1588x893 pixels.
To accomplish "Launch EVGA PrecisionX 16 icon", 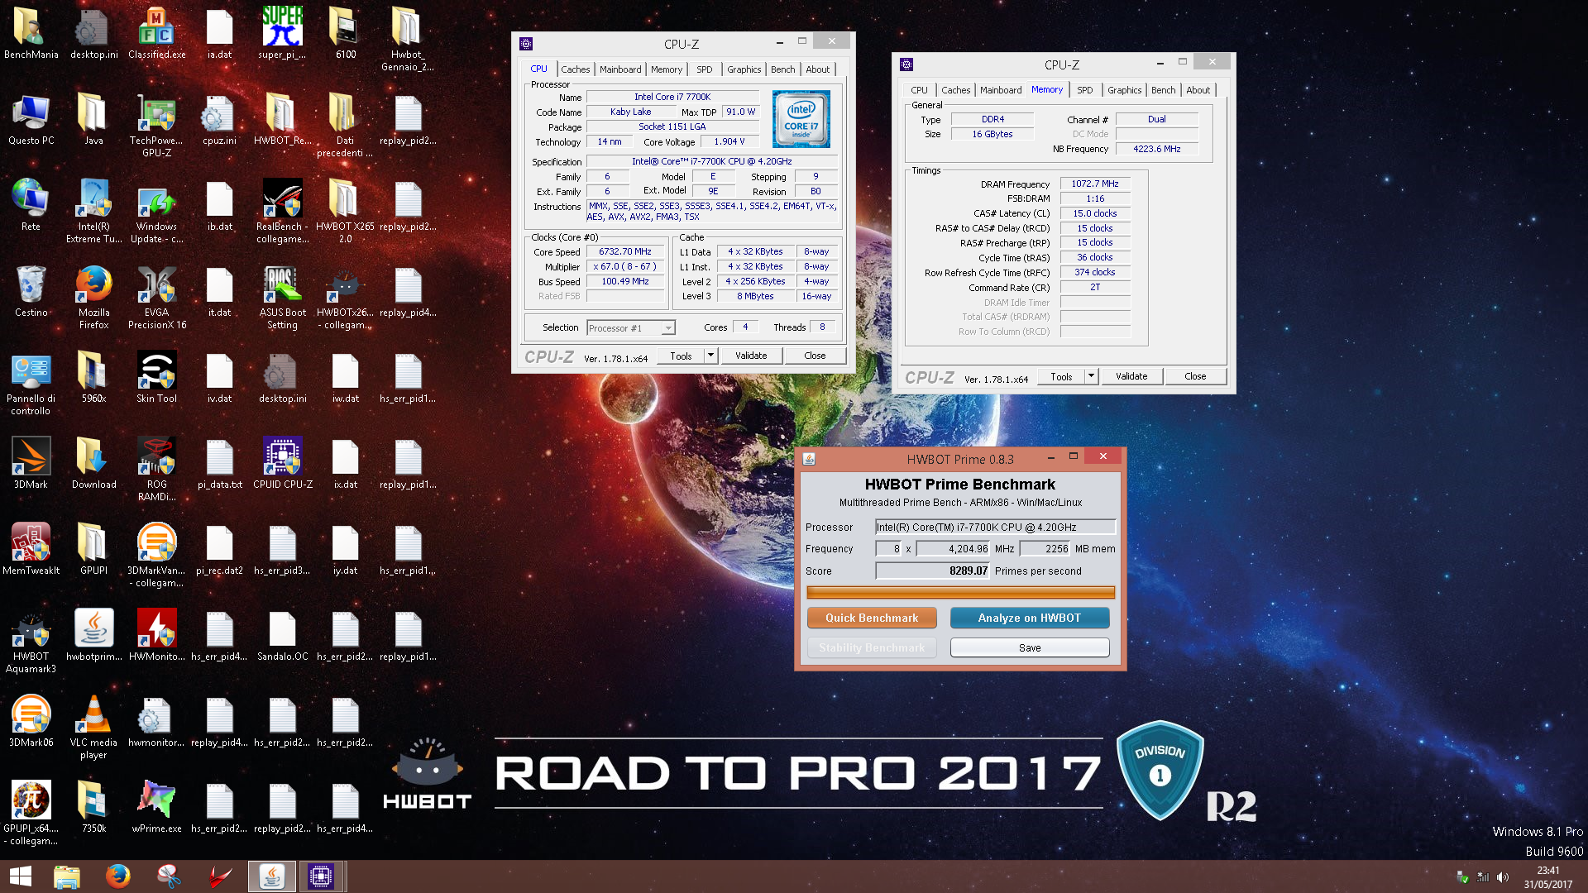I will 156,297.
